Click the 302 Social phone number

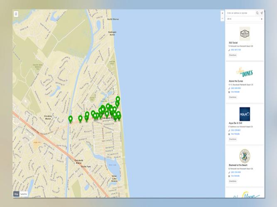click(x=235, y=50)
